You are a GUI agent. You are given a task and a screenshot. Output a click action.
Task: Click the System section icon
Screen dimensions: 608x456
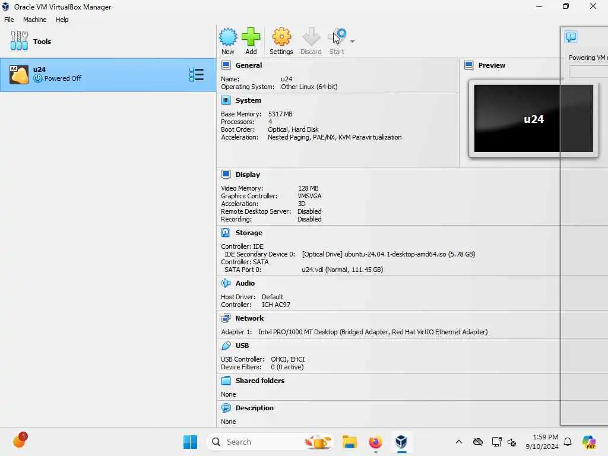[226, 100]
